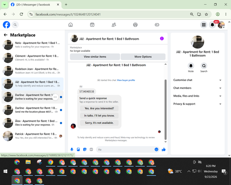The height and width of the screenshot is (185, 231).
Task: Open the taskbar volume speaker icon
Action: click(200, 171)
